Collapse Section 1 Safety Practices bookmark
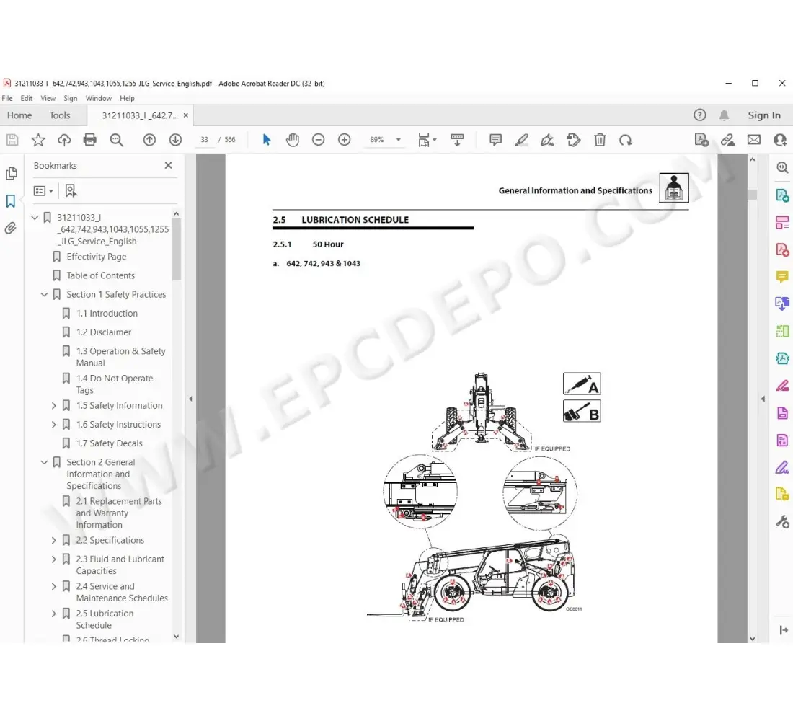 pos(44,294)
